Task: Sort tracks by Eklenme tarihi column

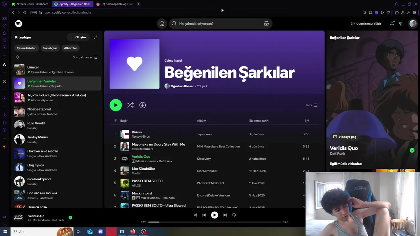Action: [x=259, y=121]
